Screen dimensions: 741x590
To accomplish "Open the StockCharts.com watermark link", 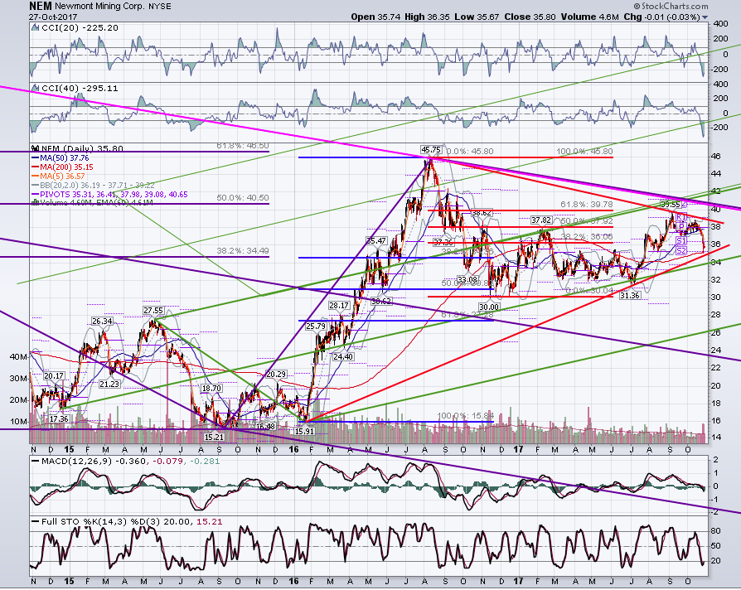I will (x=671, y=6).
